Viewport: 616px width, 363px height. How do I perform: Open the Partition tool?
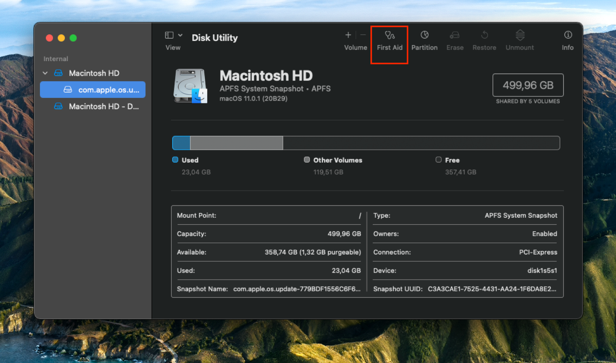coord(424,41)
